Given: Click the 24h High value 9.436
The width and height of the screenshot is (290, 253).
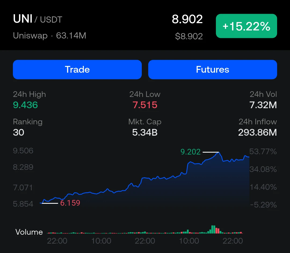Looking at the screenshot, I should [x=25, y=105].
